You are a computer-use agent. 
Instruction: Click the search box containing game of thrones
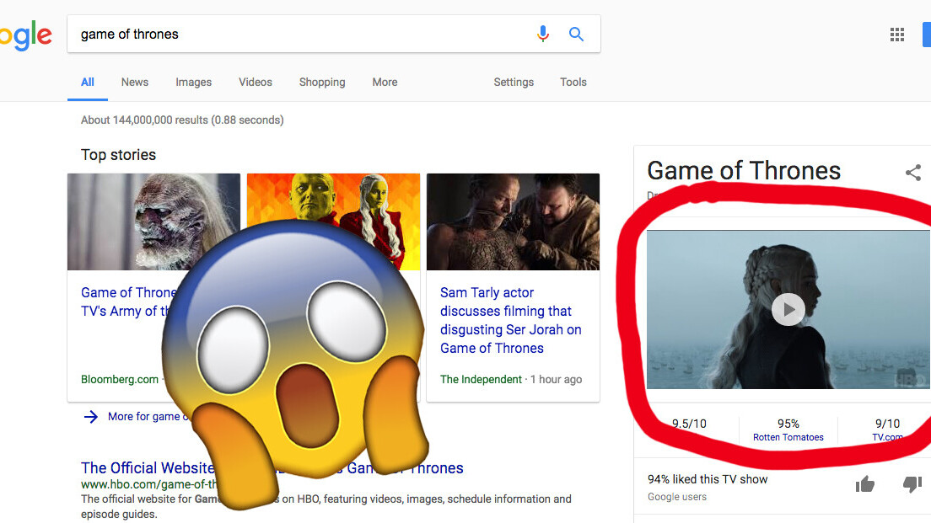click(x=253, y=34)
